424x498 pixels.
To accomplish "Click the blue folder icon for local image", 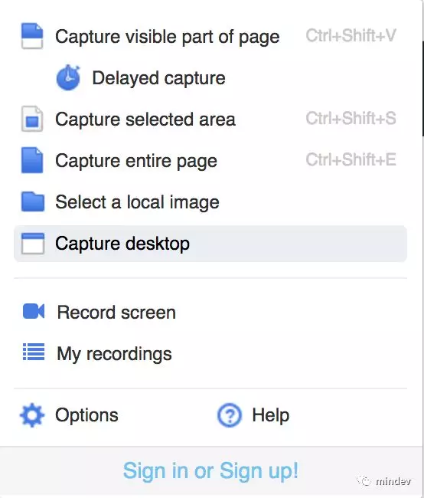I will point(33,201).
